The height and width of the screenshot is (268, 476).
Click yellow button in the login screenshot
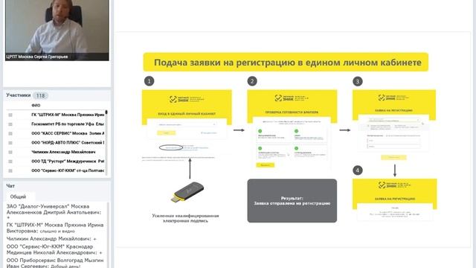pyautogui.click(x=166, y=133)
